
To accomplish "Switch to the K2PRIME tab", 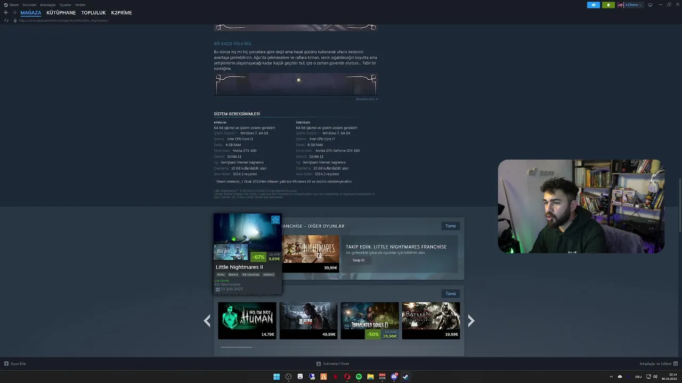I will click(x=121, y=13).
